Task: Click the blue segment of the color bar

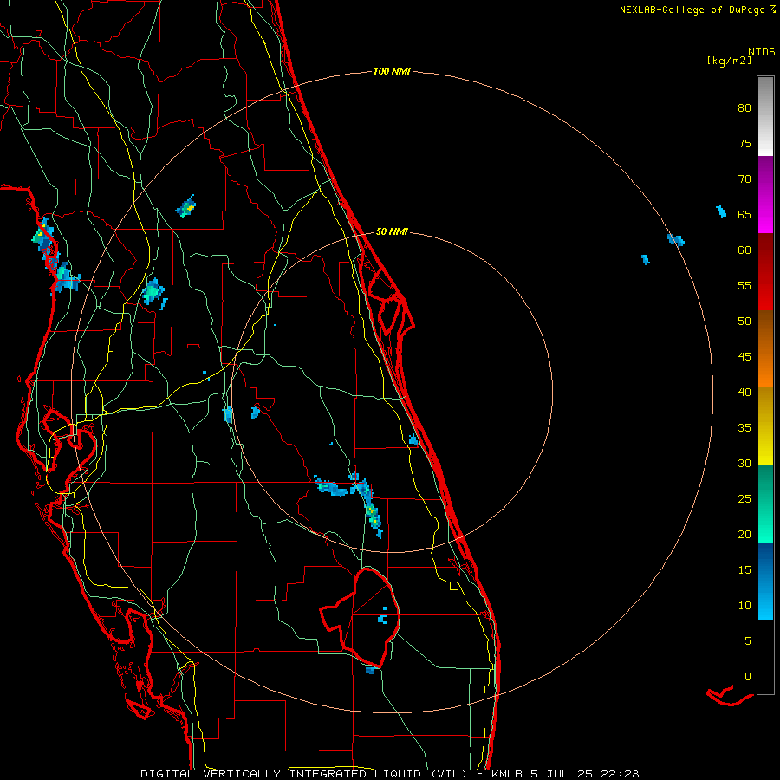Action: [765, 581]
